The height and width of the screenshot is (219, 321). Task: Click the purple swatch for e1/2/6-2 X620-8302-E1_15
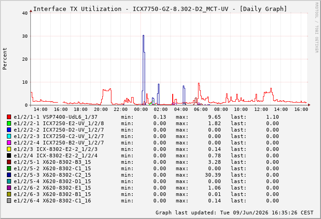(9, 188)
